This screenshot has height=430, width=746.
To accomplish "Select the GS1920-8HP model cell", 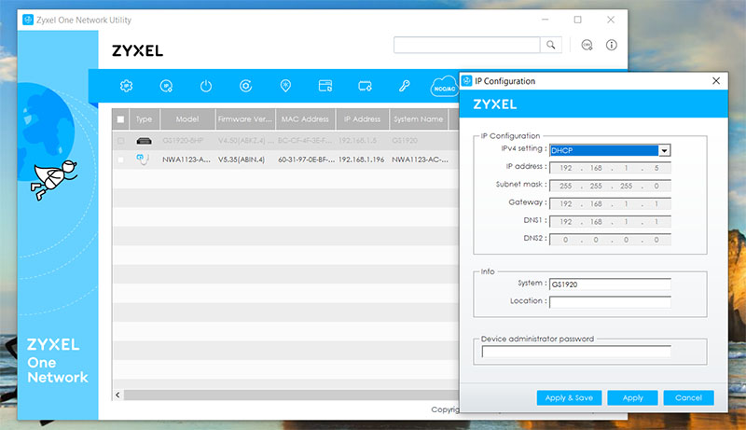I will click(x=183, y=141).
